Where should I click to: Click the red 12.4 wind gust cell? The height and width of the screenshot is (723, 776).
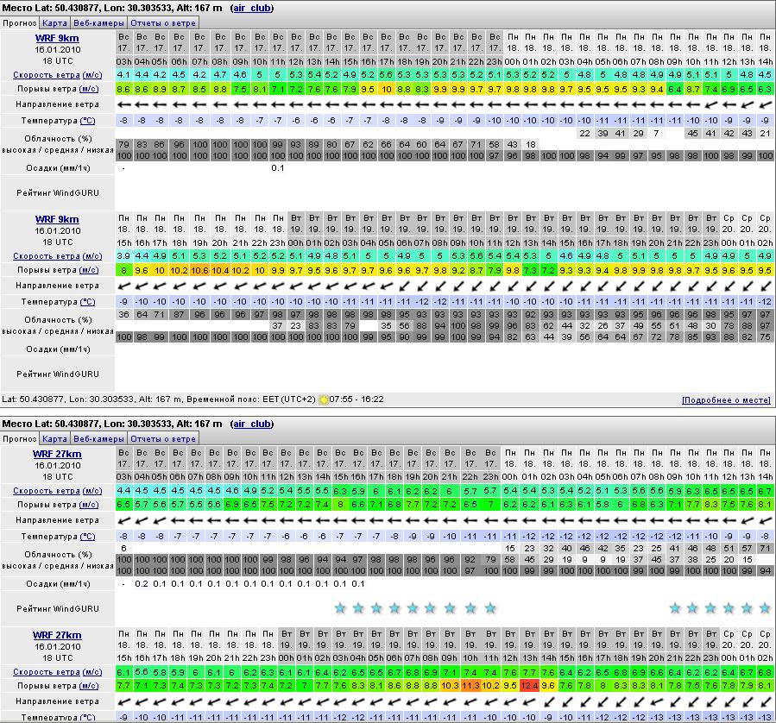529,686
